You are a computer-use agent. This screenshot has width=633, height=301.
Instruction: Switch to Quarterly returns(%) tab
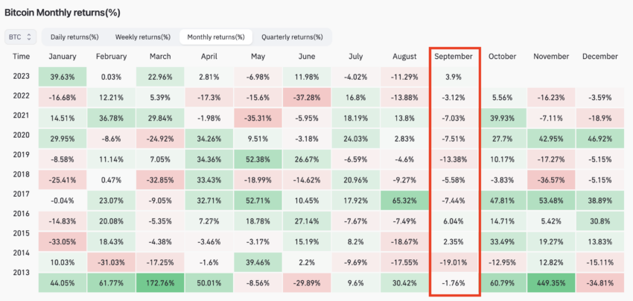tap(292, 37)
